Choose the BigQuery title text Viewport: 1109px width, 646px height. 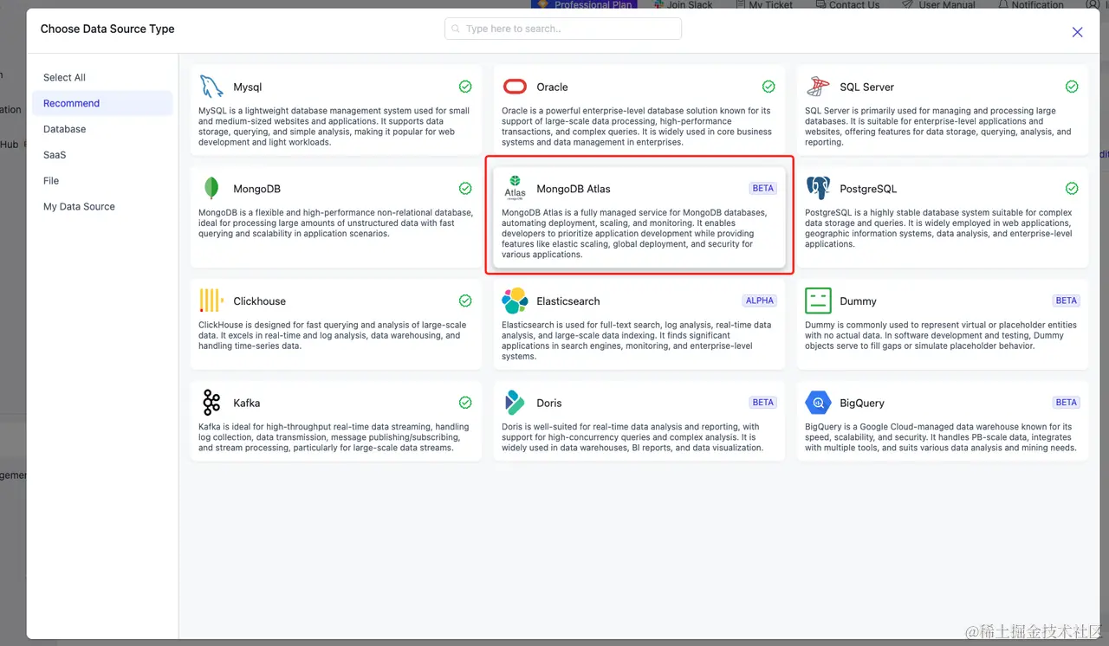coord(862,404)
